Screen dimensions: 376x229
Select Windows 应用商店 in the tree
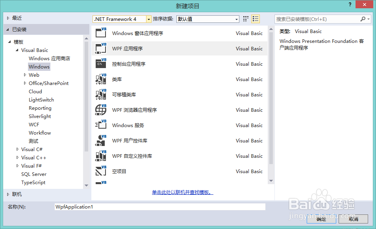click(49, 59)
